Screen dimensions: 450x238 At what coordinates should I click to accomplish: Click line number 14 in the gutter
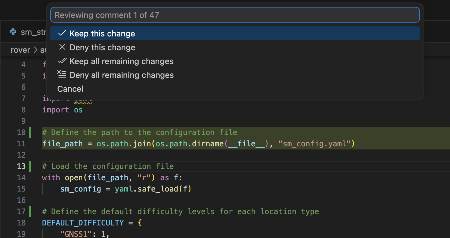pyautogui.click(x=21, y=178)
